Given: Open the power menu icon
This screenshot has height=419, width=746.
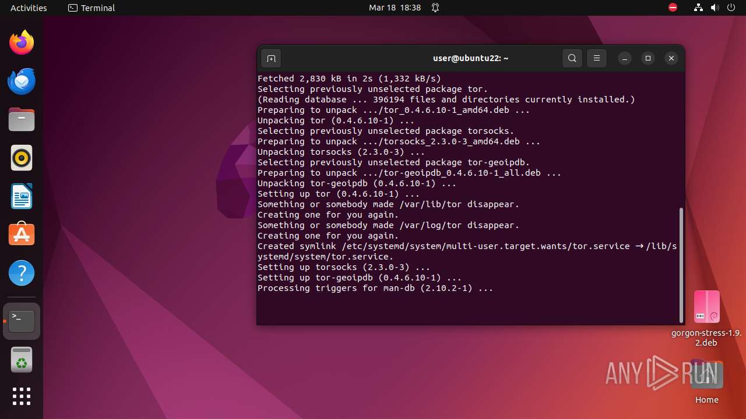Looking at the screenshot, I should click(731, 8).
